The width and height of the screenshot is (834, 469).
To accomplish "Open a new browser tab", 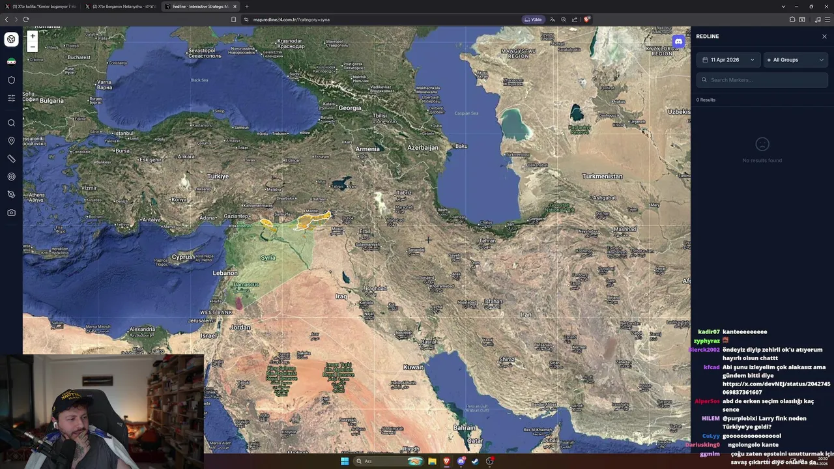I will click(247, 7).
